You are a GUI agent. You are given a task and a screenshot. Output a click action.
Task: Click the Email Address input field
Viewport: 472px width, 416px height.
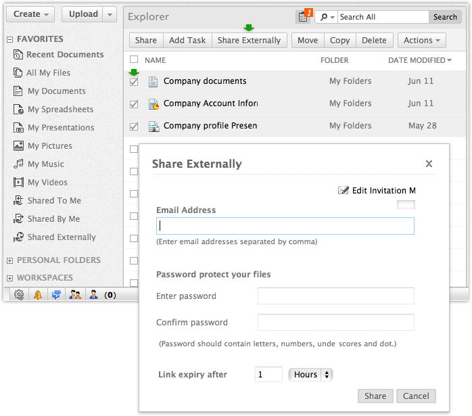click(285, 226)
